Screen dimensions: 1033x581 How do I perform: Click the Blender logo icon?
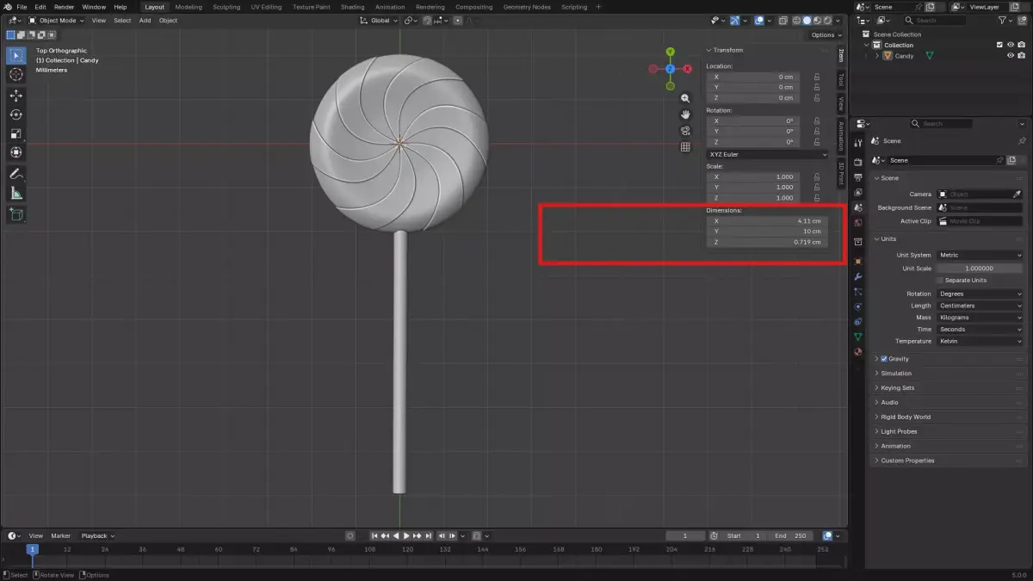[8, 7]
